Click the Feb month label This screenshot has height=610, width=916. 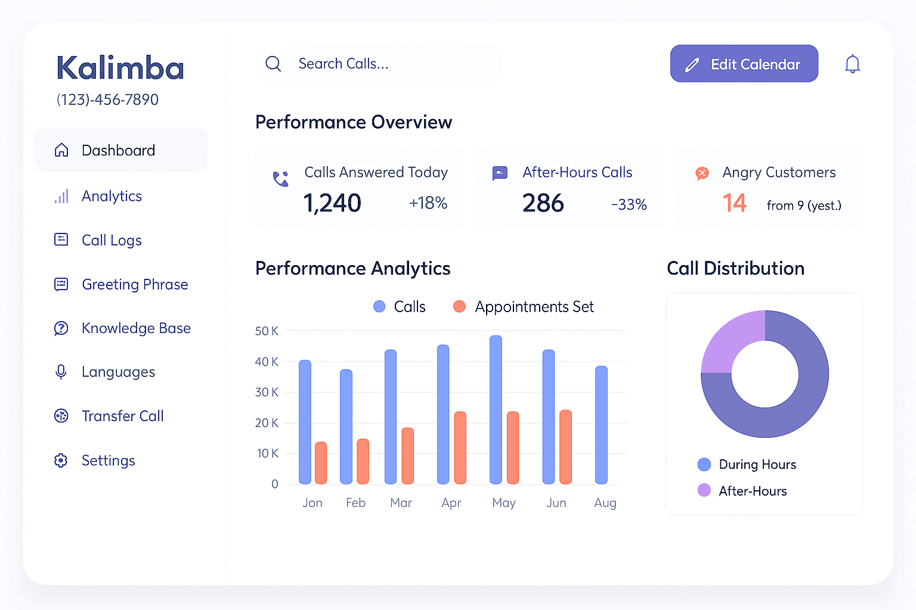point(355,503)
